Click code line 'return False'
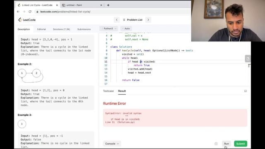Image resolution: width=265 pixels, height=149 pixels. [x=131, y=80]
